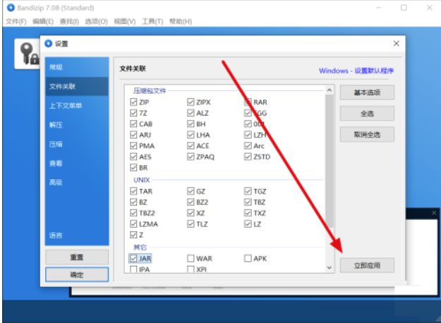Switch to 查看 settings
441x323 pixels.
tap(77, 164)
